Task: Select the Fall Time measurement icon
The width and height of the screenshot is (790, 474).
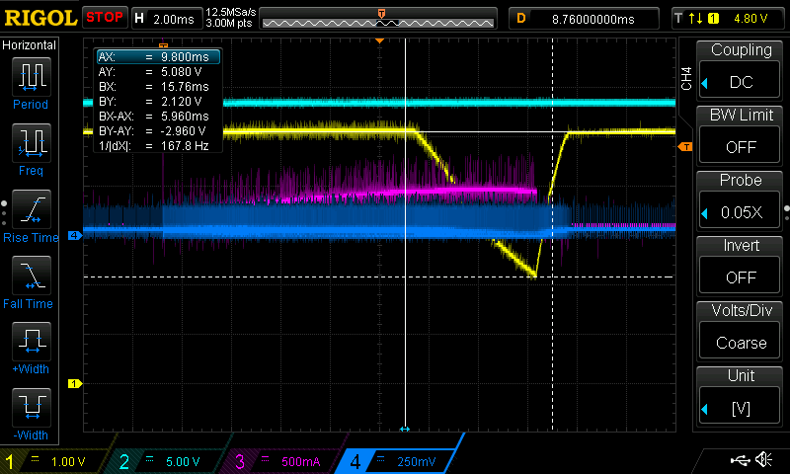Action: pyautogui.click(x=32, y=276)
